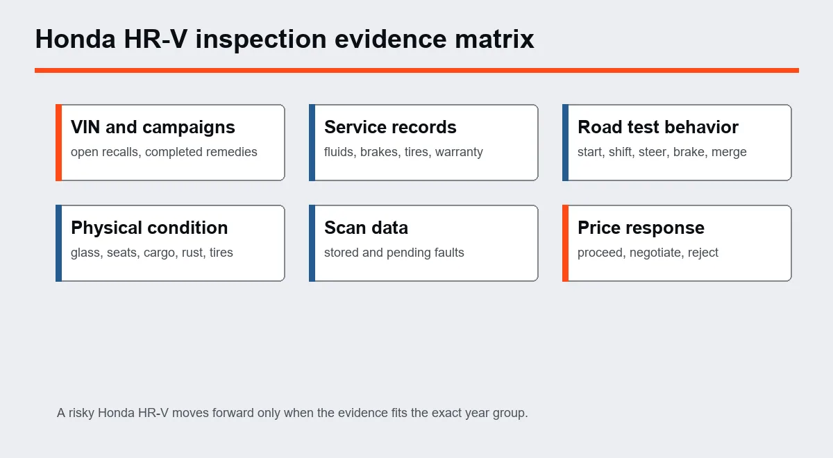Click the 'glass, seats, cargo, rust, tires' subtitle
The height and width of the screenshot is (458, 833).
[152, 253]
